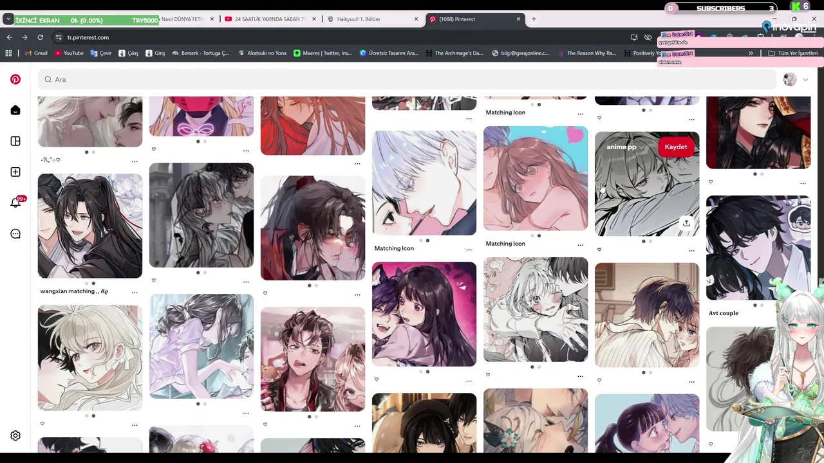This screenshot has width=824, height=463.
Task: Open the Gmail bookmark
Action: 35,53
